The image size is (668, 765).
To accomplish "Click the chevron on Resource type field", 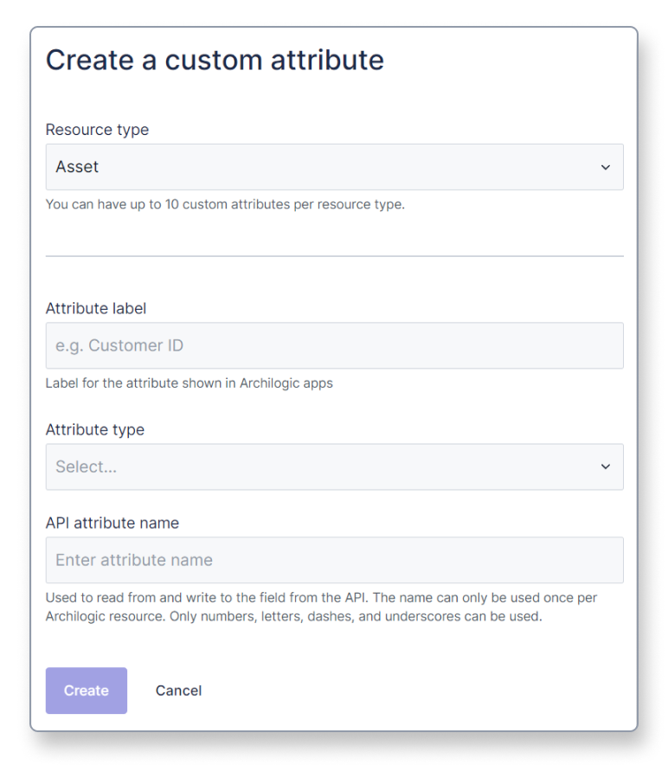I will [606, 167].
